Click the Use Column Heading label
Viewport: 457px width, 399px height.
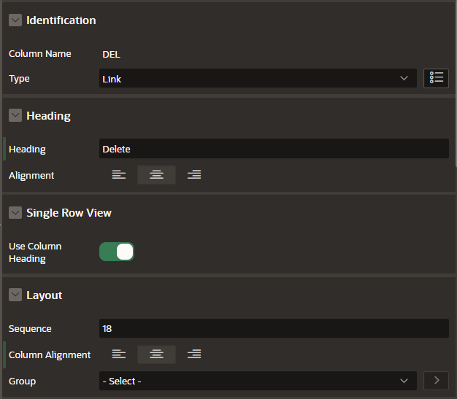click(x=35, y=252)
